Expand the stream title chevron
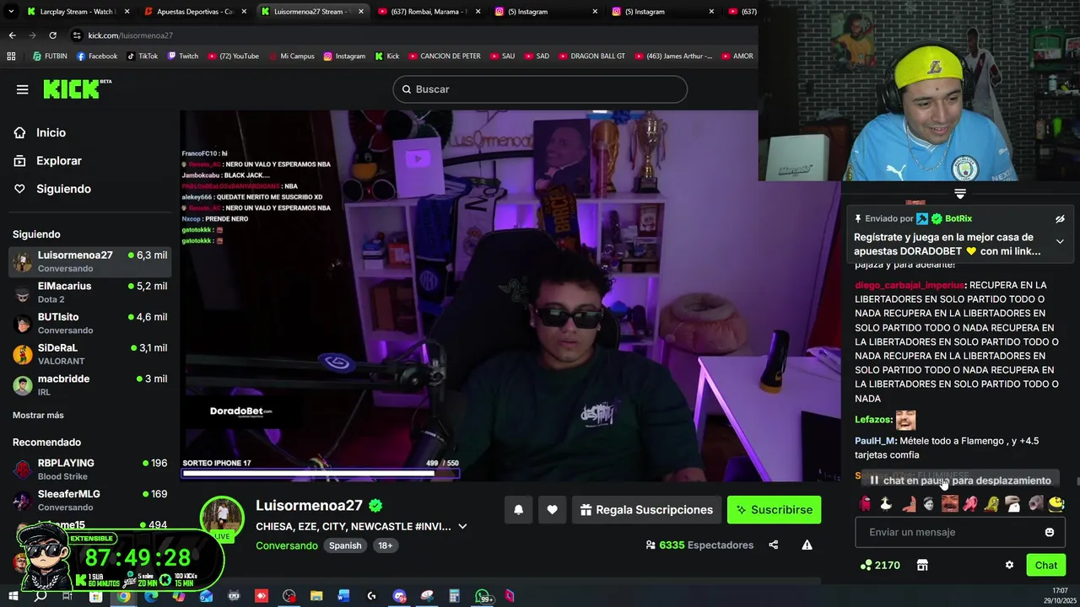The image size is (1080, 607). pyautogui.click(x=462, y=527)
